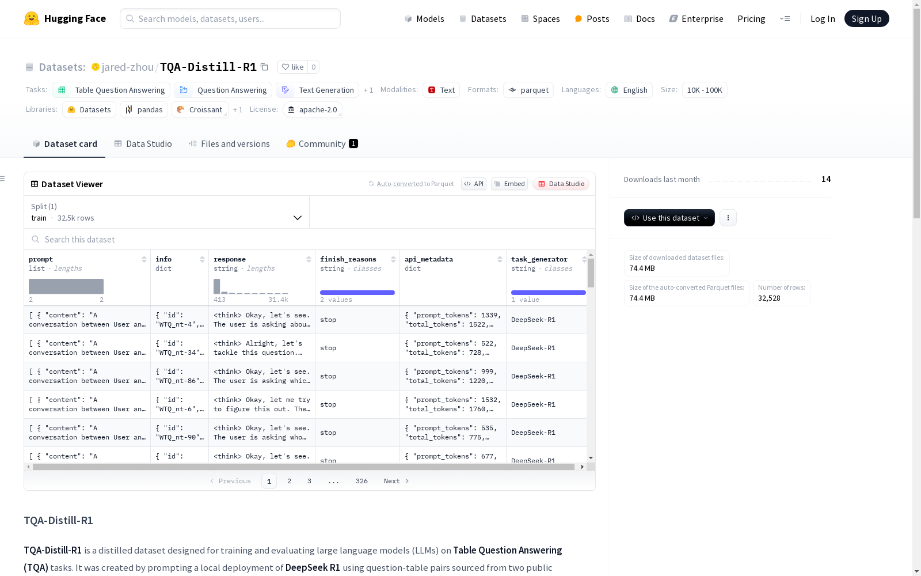
Task: Click the sidebar table-of-contents icon
Action: [x=3, y=179]
